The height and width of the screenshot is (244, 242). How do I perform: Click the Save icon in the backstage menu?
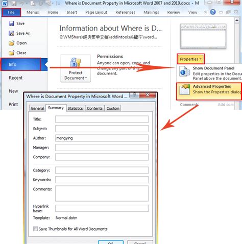pos(11,23)
